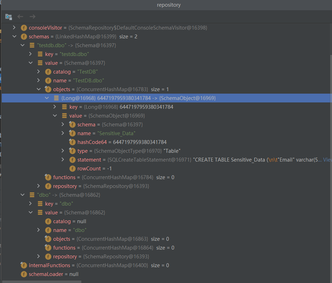Collapse the schemas node

coord(14,36)
